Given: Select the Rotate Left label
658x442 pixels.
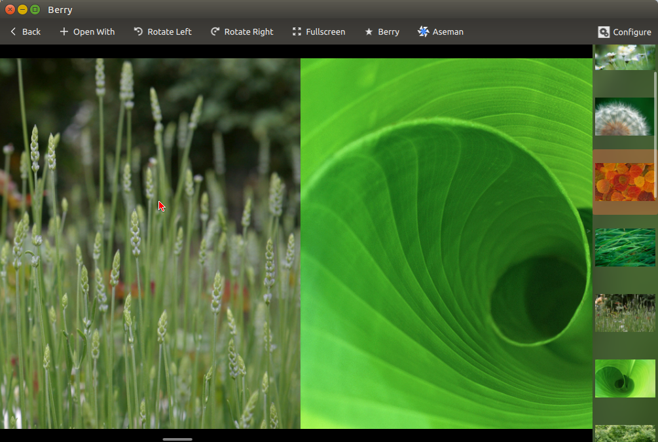Looking at the screenshot, I should pos(170,32).
